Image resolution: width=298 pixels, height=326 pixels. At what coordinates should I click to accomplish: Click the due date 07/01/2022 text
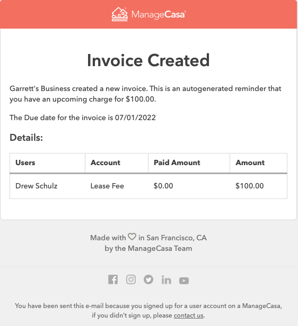[135, 117]
